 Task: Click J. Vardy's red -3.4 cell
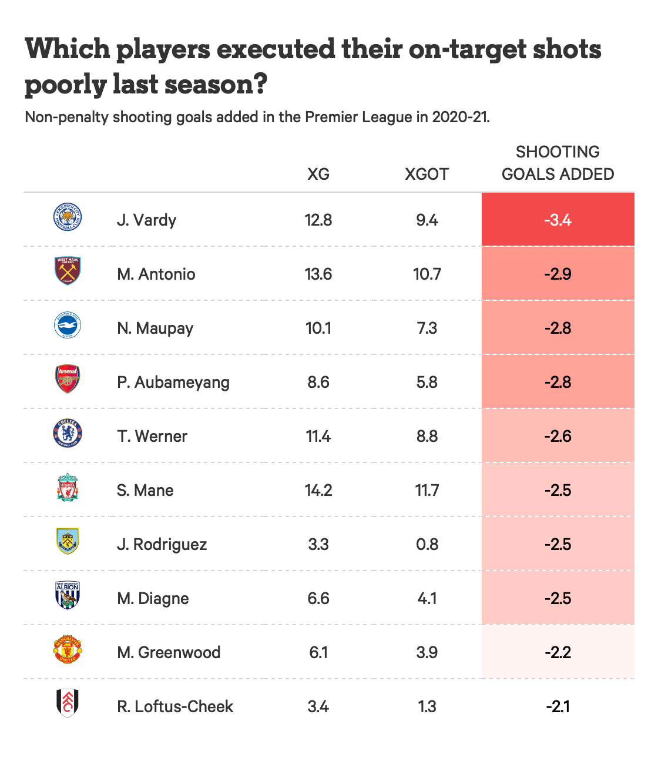[x=558, y=220]
